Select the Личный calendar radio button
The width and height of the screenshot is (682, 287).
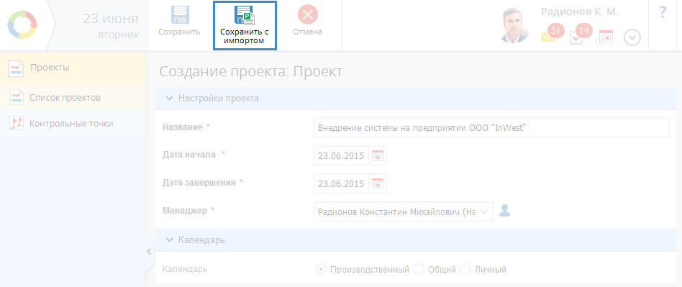point(465,270)
